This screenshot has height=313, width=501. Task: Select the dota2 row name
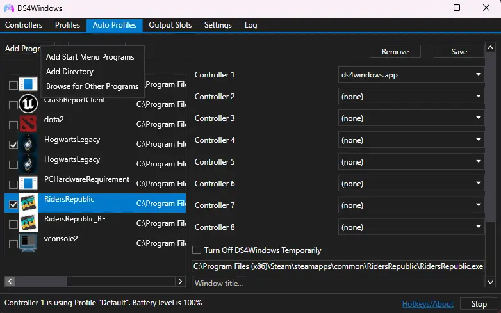(54, 120)
